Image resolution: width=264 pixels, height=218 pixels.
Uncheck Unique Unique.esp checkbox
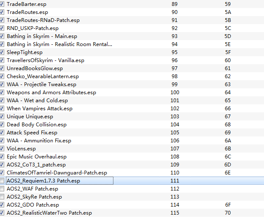(x=2, y=117)
